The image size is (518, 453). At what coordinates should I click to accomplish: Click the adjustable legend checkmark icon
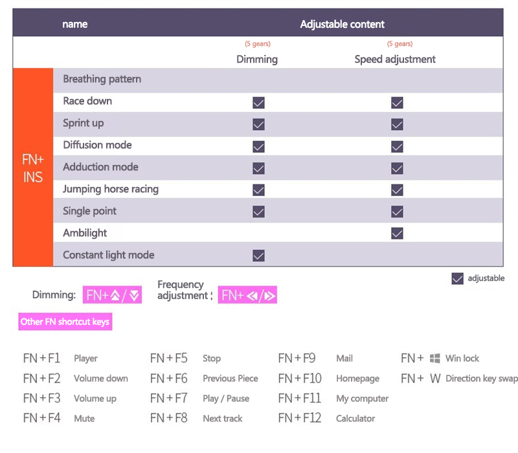(458, 278)
